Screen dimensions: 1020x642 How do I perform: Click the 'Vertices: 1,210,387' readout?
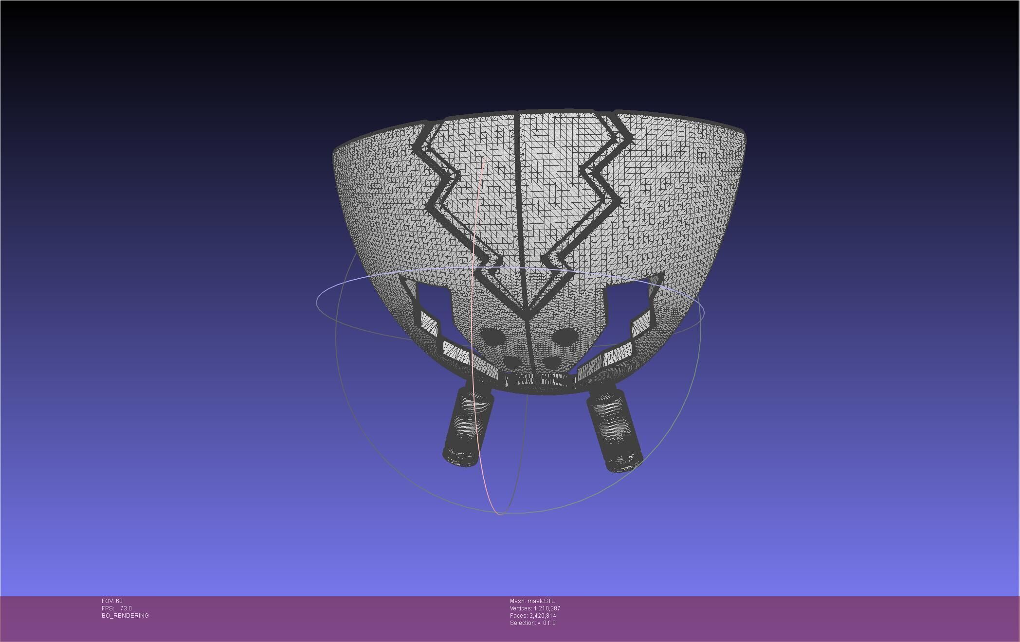coord(535,608)
